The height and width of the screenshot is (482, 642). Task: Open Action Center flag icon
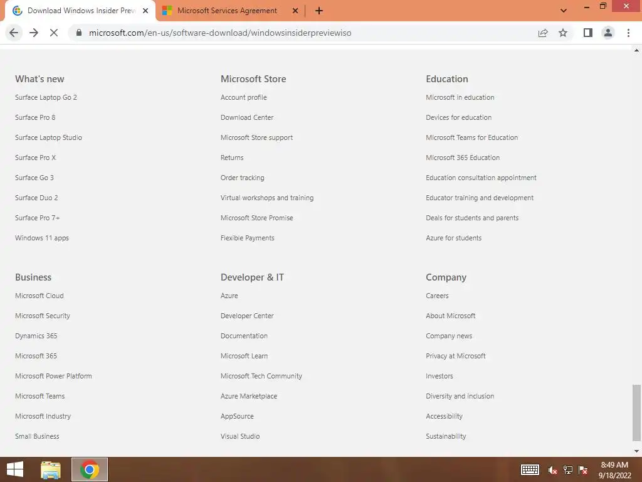[x=583, y=470]
